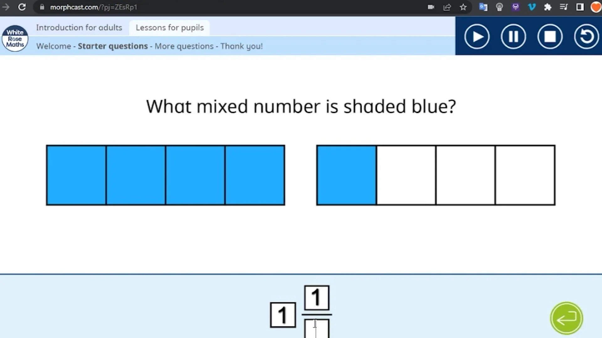Image resolution: width=602 pixels, height=338 pixels.
Task: Open the orange profile avatar
Action: (x=596, y=7)
